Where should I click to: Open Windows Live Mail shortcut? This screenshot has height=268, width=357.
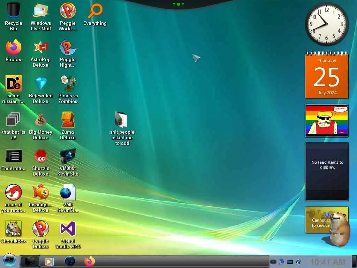pyautogui.click(x=40, y=16)
